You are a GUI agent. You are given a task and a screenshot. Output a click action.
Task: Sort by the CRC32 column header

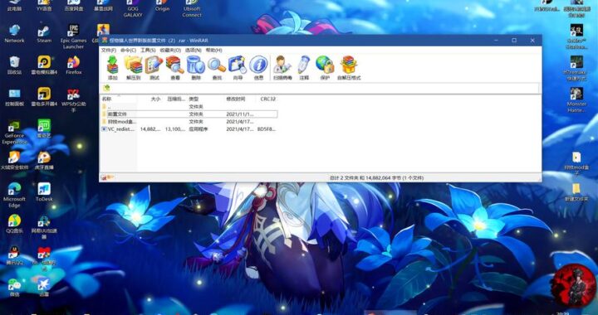pyautogui.click(x=268, y=99)
